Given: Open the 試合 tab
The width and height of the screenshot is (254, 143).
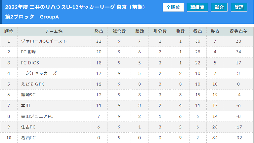Looking at the screenshot, I should [219, 7].
